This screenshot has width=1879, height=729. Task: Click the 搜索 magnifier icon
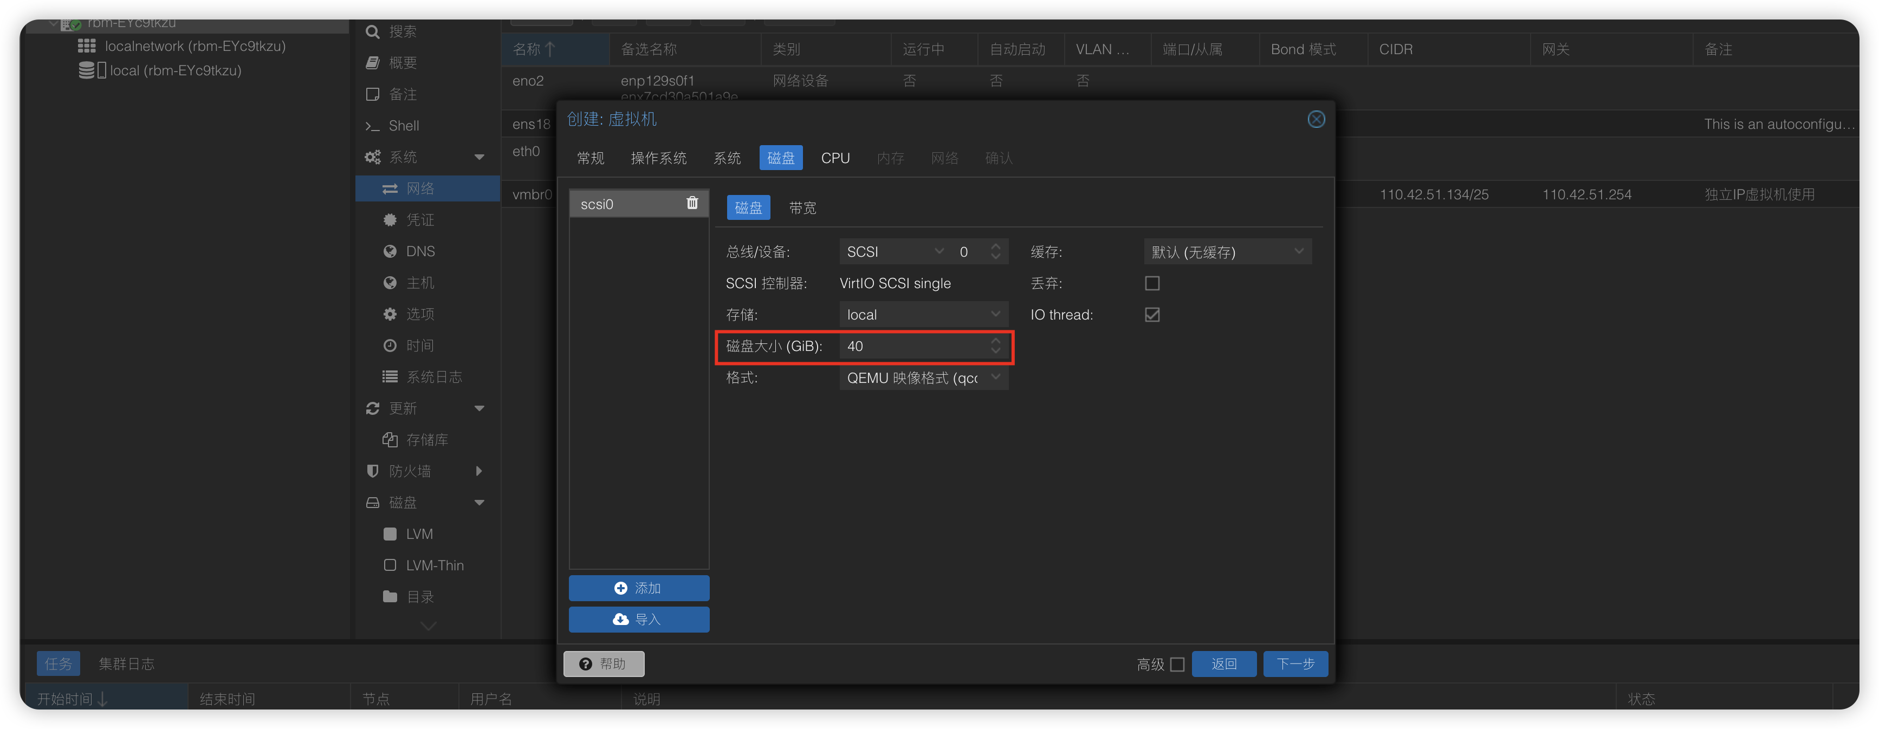click(x=373, y=32)
